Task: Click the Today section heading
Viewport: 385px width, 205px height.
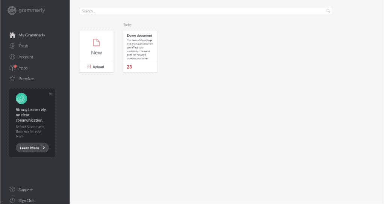Action: (127, 25)
